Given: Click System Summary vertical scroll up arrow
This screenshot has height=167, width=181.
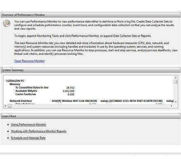Looking at the screenshot, I should [x=176, y=78].
